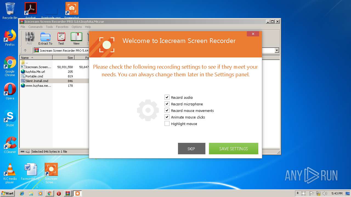Open Windows Media Player taskbar icon
This screenshot has height=197, width=351.
[x=40, y=193]
